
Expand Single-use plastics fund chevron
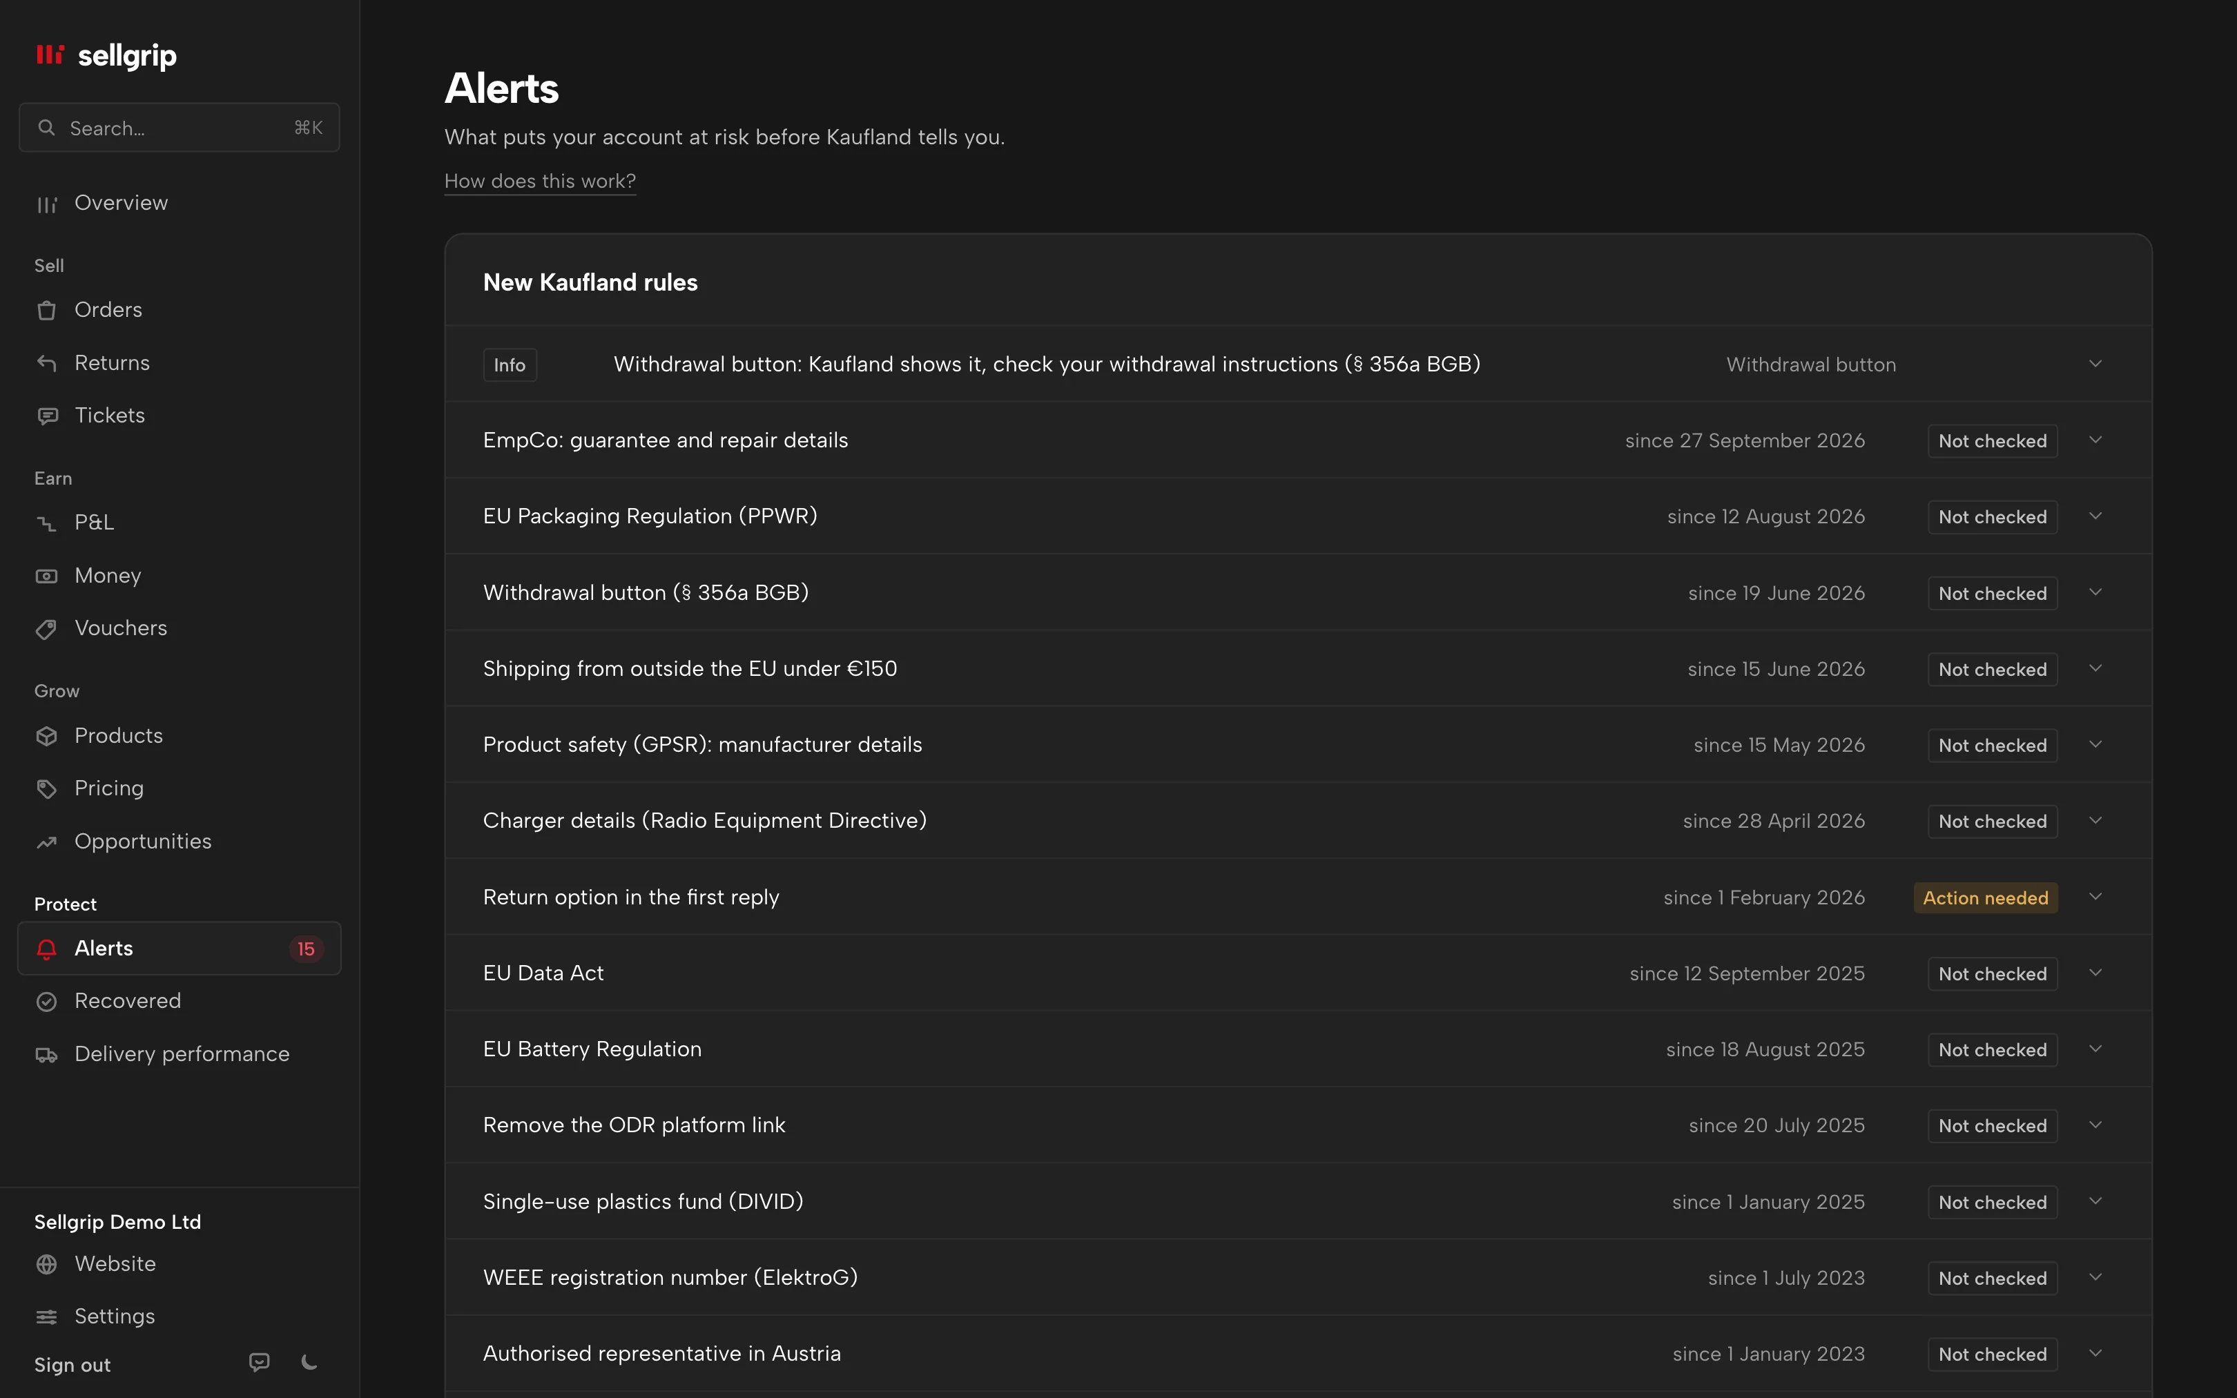point(2095,1201)
